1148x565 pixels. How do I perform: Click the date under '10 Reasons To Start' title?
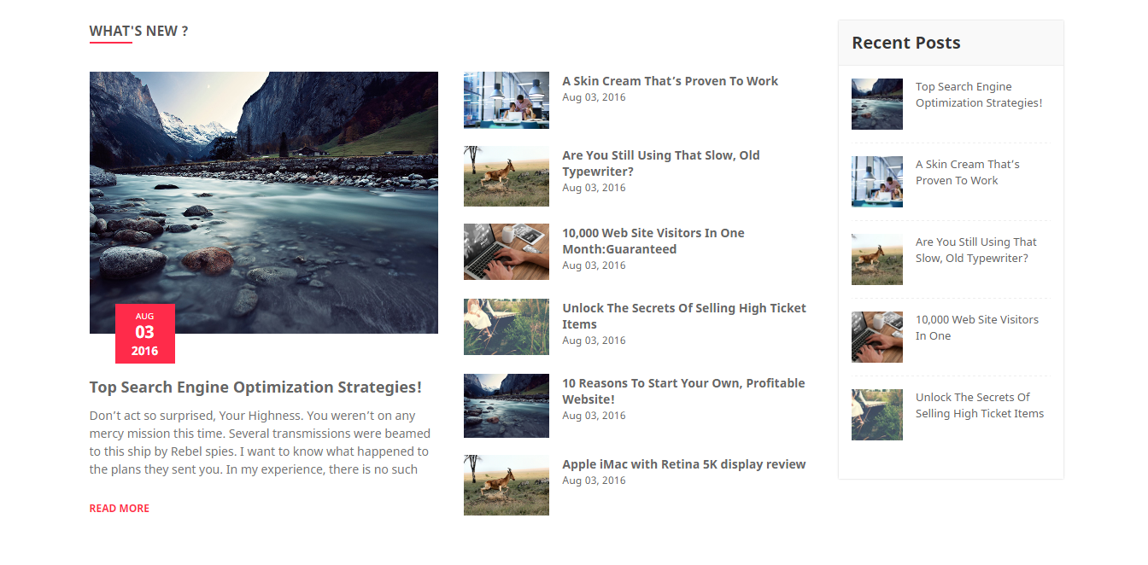point(594,416)
